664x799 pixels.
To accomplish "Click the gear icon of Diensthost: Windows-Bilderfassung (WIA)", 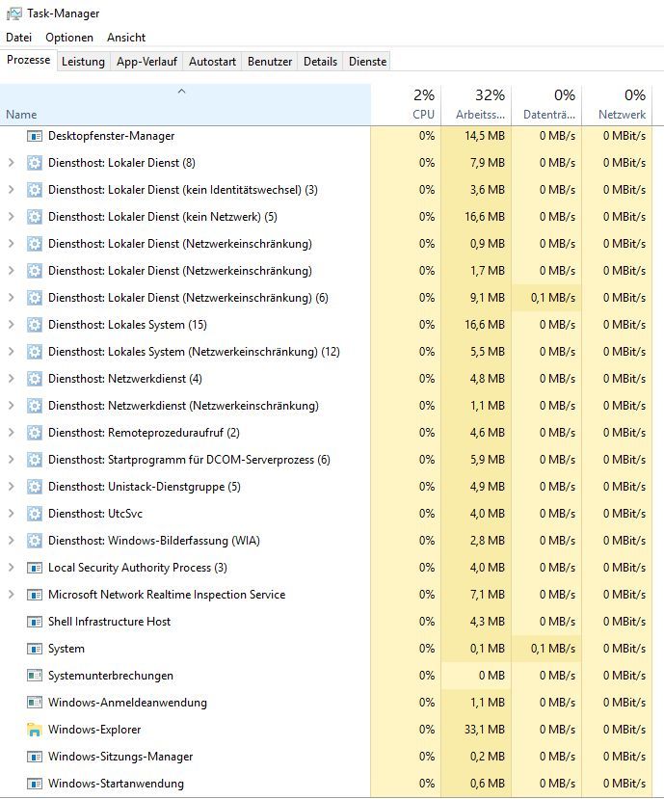I will tap(34, 541).
